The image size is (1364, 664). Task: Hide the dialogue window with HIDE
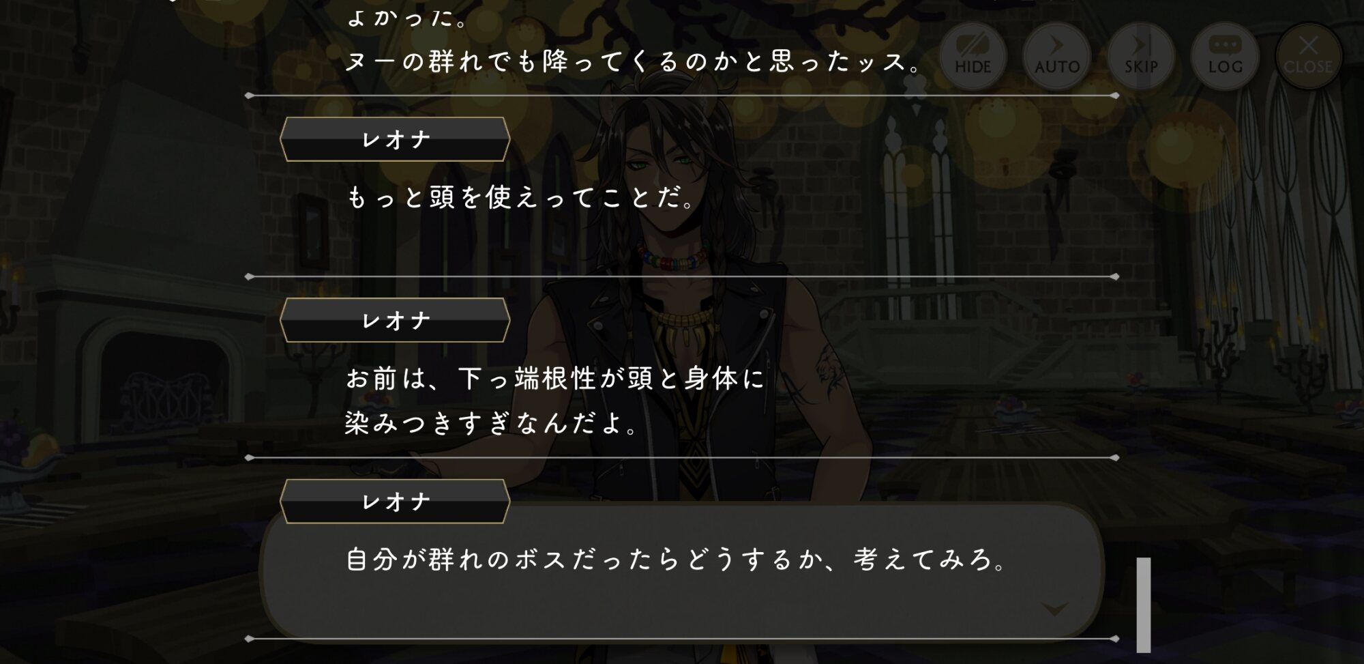coord(973,55)
